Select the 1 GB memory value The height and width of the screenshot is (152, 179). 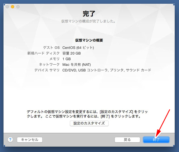pos(67,59)
